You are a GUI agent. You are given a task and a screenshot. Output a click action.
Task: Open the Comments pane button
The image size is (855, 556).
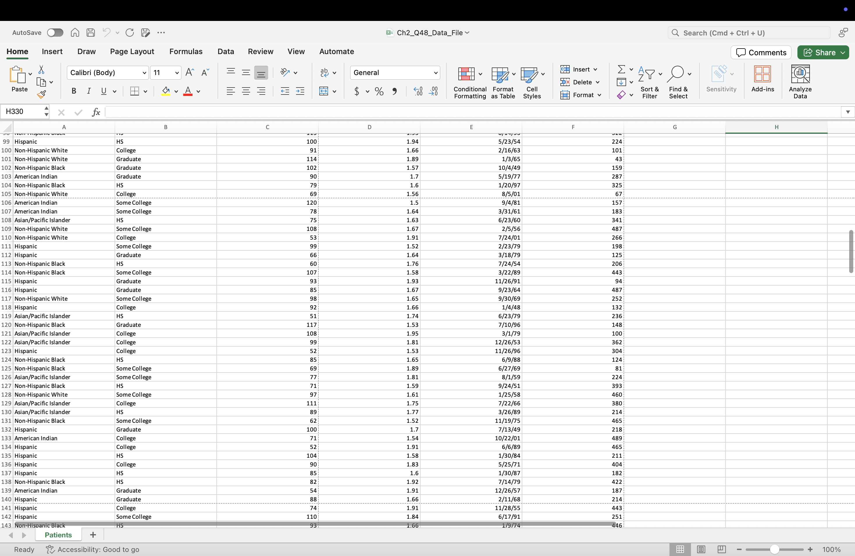click(761, 52)
